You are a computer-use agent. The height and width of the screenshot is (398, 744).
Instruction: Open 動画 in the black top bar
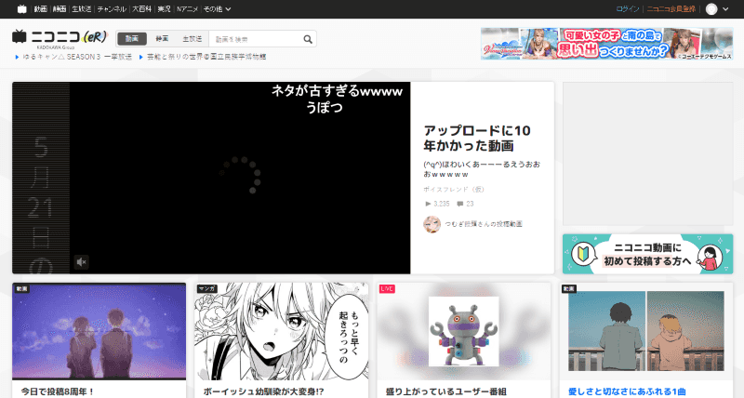pyautogui.click(x=40, y=9)
